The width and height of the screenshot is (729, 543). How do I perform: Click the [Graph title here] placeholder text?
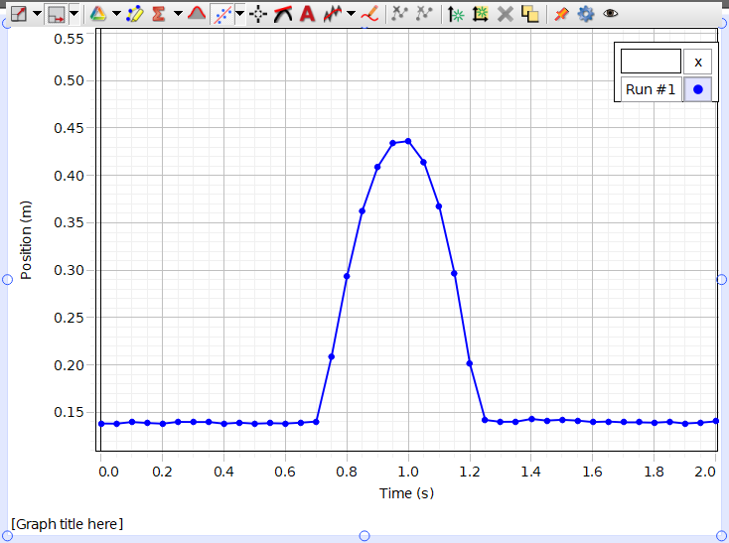pyautogui.click(x=68, y=523)
